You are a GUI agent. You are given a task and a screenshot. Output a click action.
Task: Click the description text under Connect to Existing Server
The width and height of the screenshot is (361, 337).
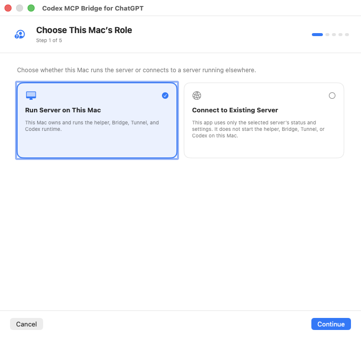pos(258,129)
